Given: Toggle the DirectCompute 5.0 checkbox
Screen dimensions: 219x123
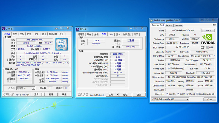Looking at the screenshot, I should 197,94.
